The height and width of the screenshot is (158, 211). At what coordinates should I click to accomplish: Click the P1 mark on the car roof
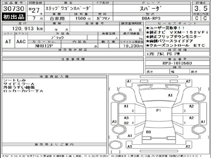click(159, 110)
